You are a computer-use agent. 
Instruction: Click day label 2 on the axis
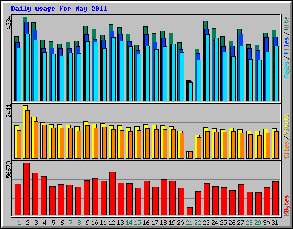pyautogui.click(x=27, y=223)
